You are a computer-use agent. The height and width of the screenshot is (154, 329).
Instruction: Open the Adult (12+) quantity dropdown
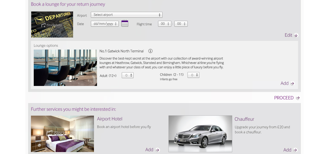(x=128, y=75)
